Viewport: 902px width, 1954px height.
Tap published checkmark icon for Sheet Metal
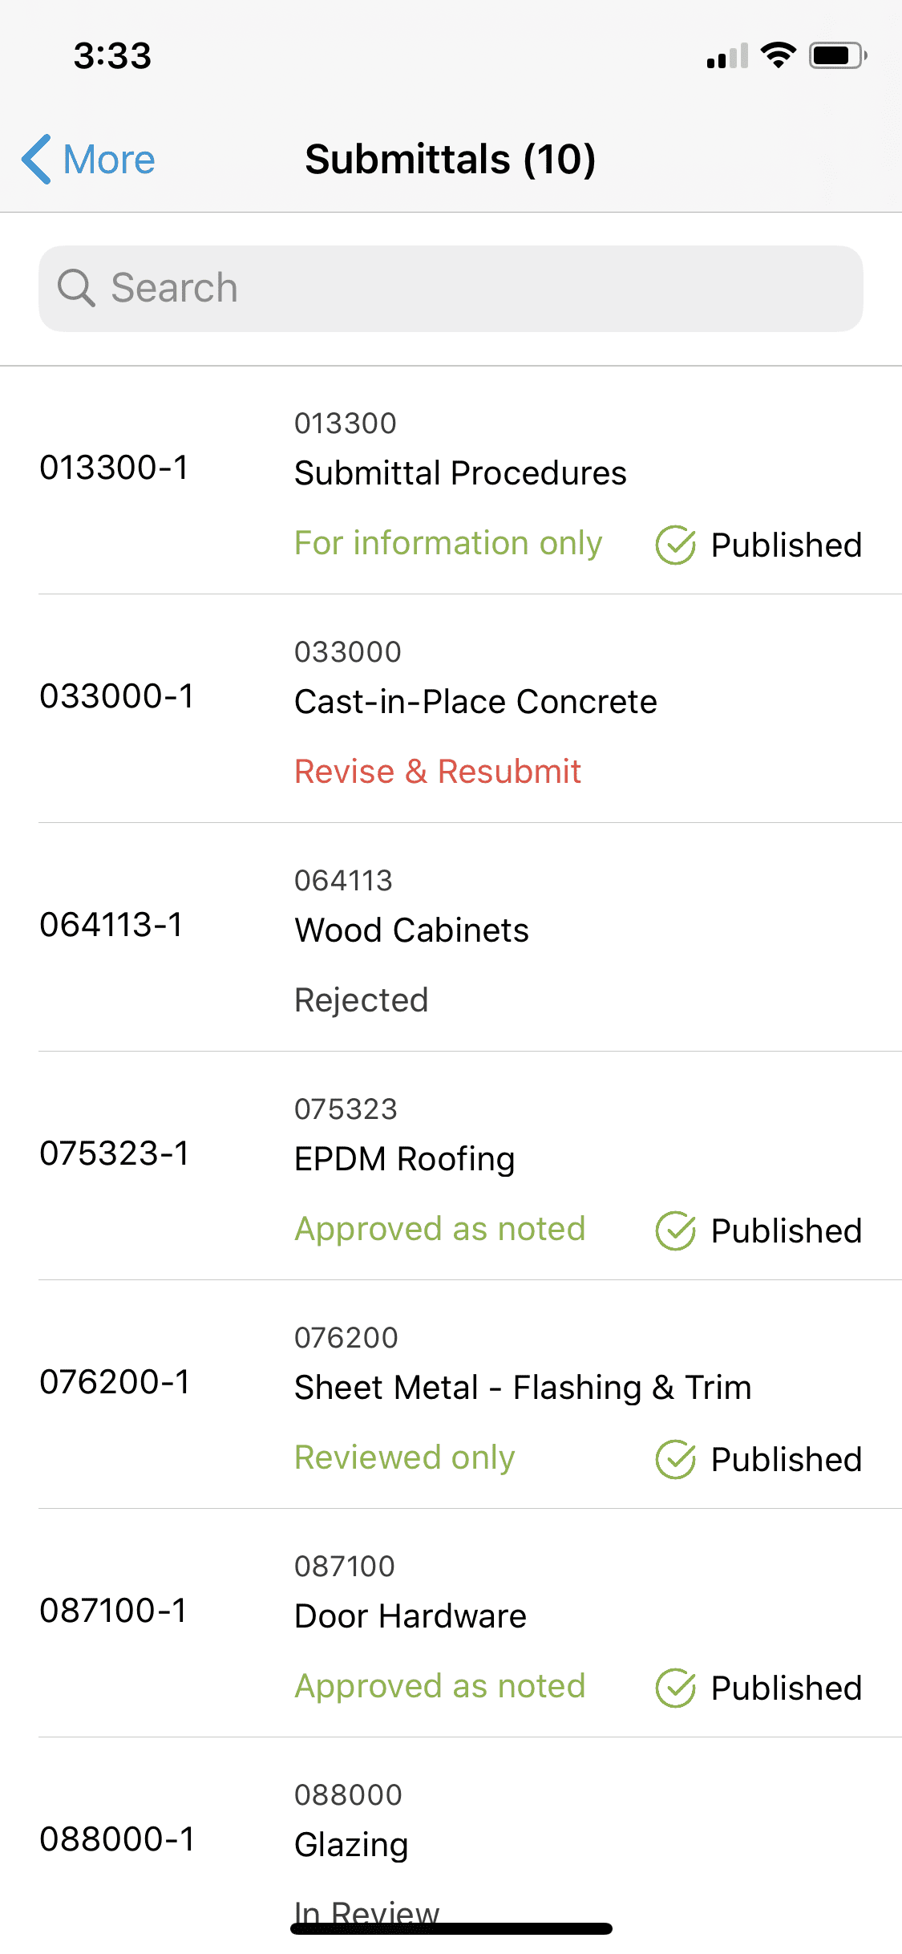(675, 1460)
